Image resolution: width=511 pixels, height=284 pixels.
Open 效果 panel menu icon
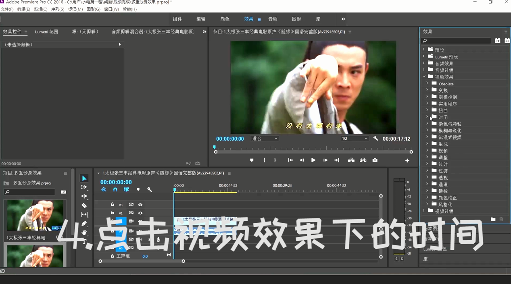click(x=506, y=32)
